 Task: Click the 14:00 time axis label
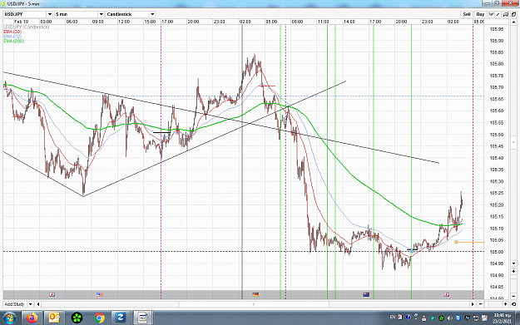click(x=349, y=22)
